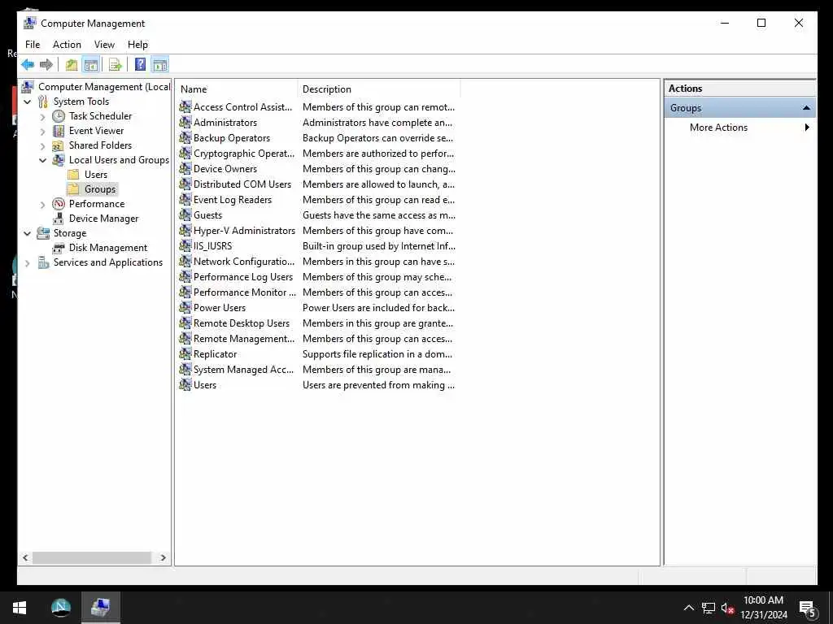833x624 pixels.
Task: Click More Actions in Actions pane
Action: click(718, 128)
